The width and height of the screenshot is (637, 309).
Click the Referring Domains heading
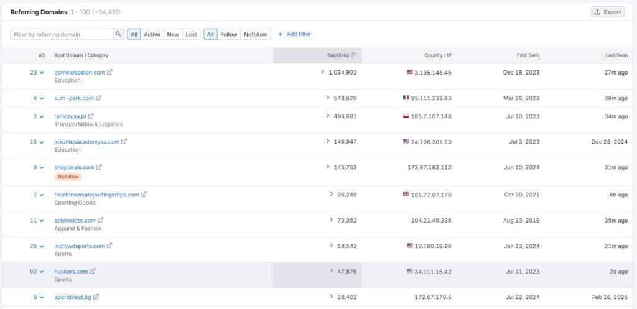[39, 12]
